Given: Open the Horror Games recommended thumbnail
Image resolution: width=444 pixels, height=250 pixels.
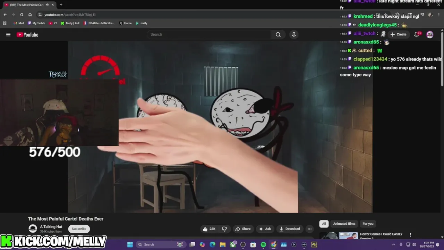Looking at the screenshot, I should [x=339, y=236].
